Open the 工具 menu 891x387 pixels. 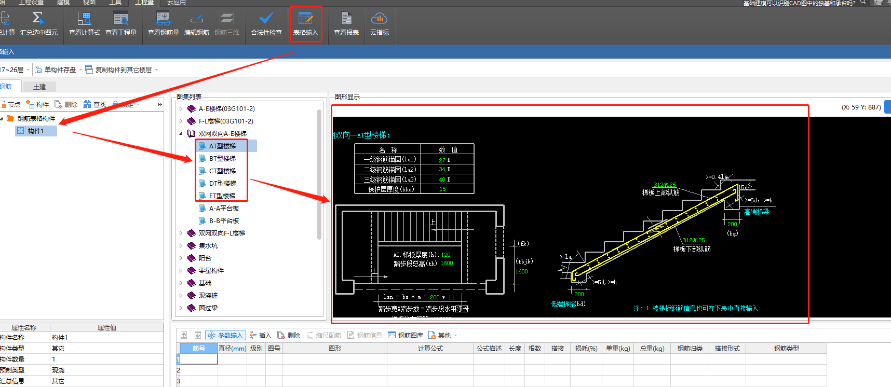pos(115,3)
